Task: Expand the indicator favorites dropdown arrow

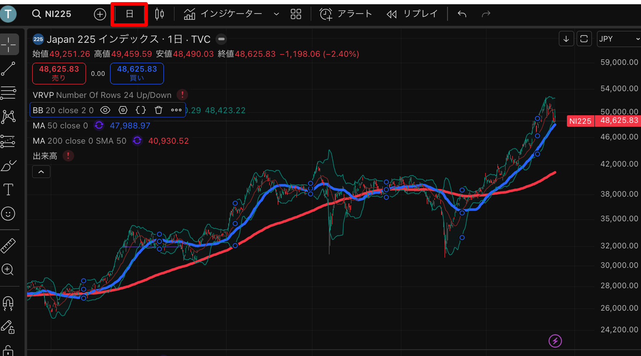Action: click(276, 14)
